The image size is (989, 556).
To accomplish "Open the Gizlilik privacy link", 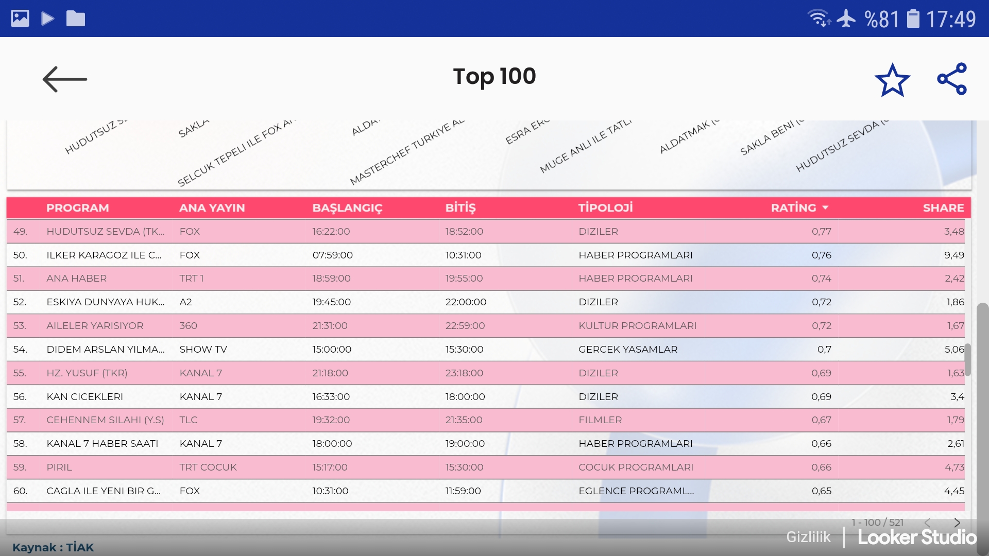I will pyautogui.click(x=808, y=537).
